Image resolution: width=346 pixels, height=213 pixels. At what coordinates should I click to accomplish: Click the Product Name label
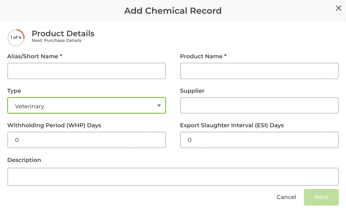203,56
